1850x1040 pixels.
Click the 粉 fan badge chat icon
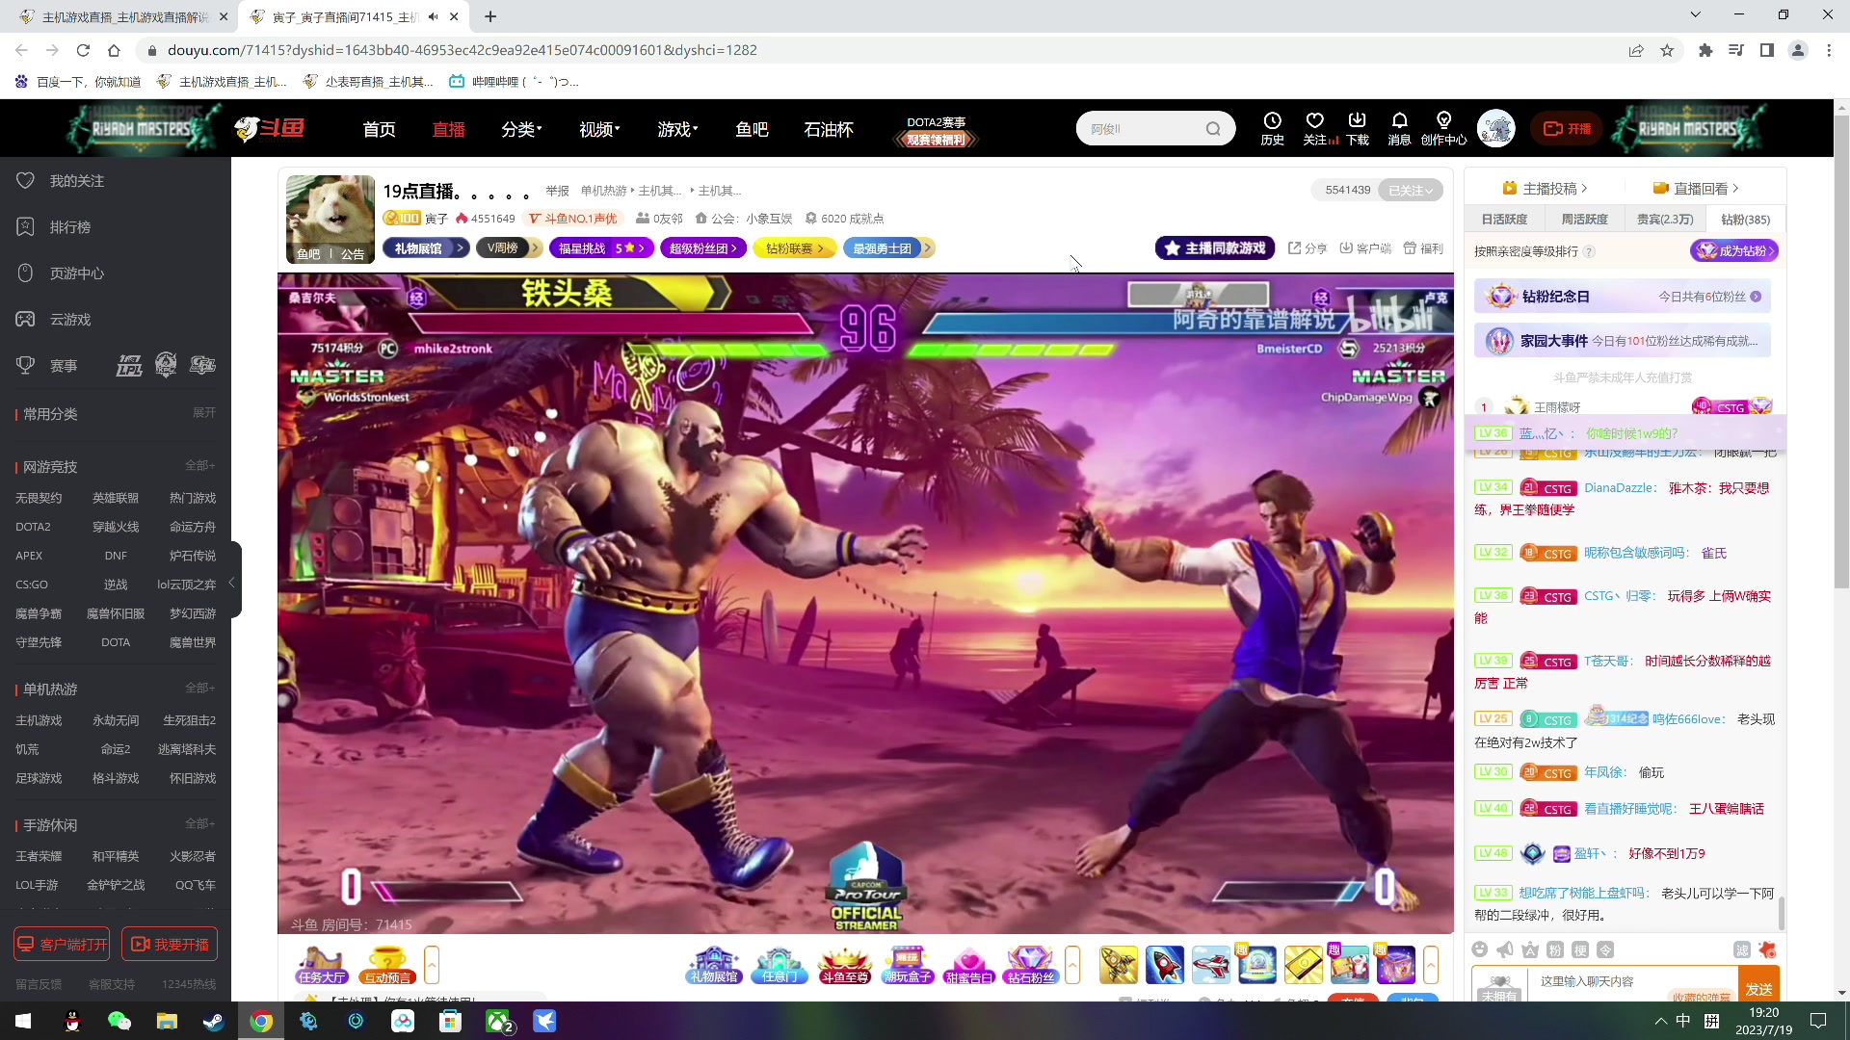click(x=1555, y=949)
